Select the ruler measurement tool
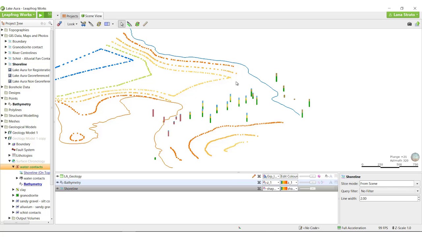The width and height of the screenshot is (422, 237). [x=145, y=24]
